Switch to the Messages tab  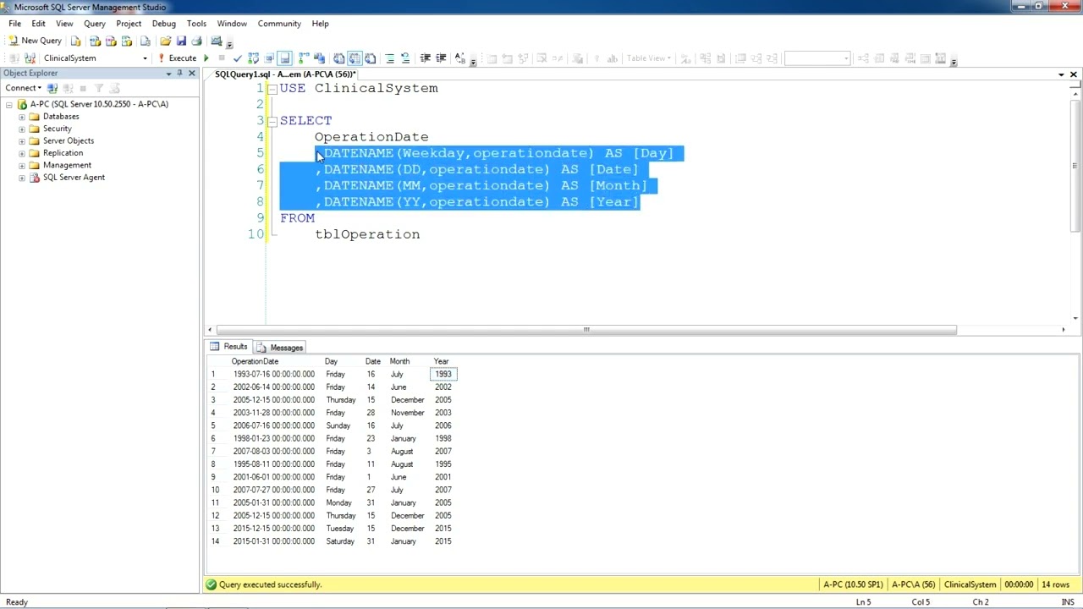[280, 348]
